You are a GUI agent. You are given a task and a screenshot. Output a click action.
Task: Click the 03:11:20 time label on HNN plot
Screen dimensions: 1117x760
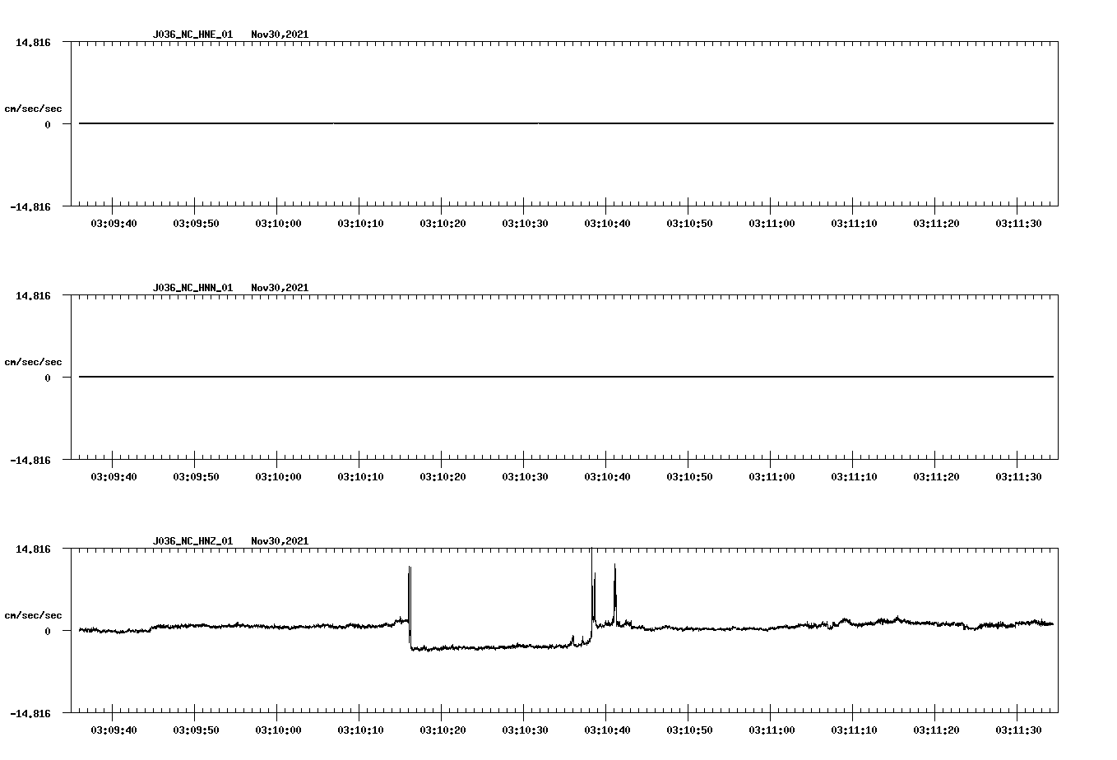(x=936, y=477)
